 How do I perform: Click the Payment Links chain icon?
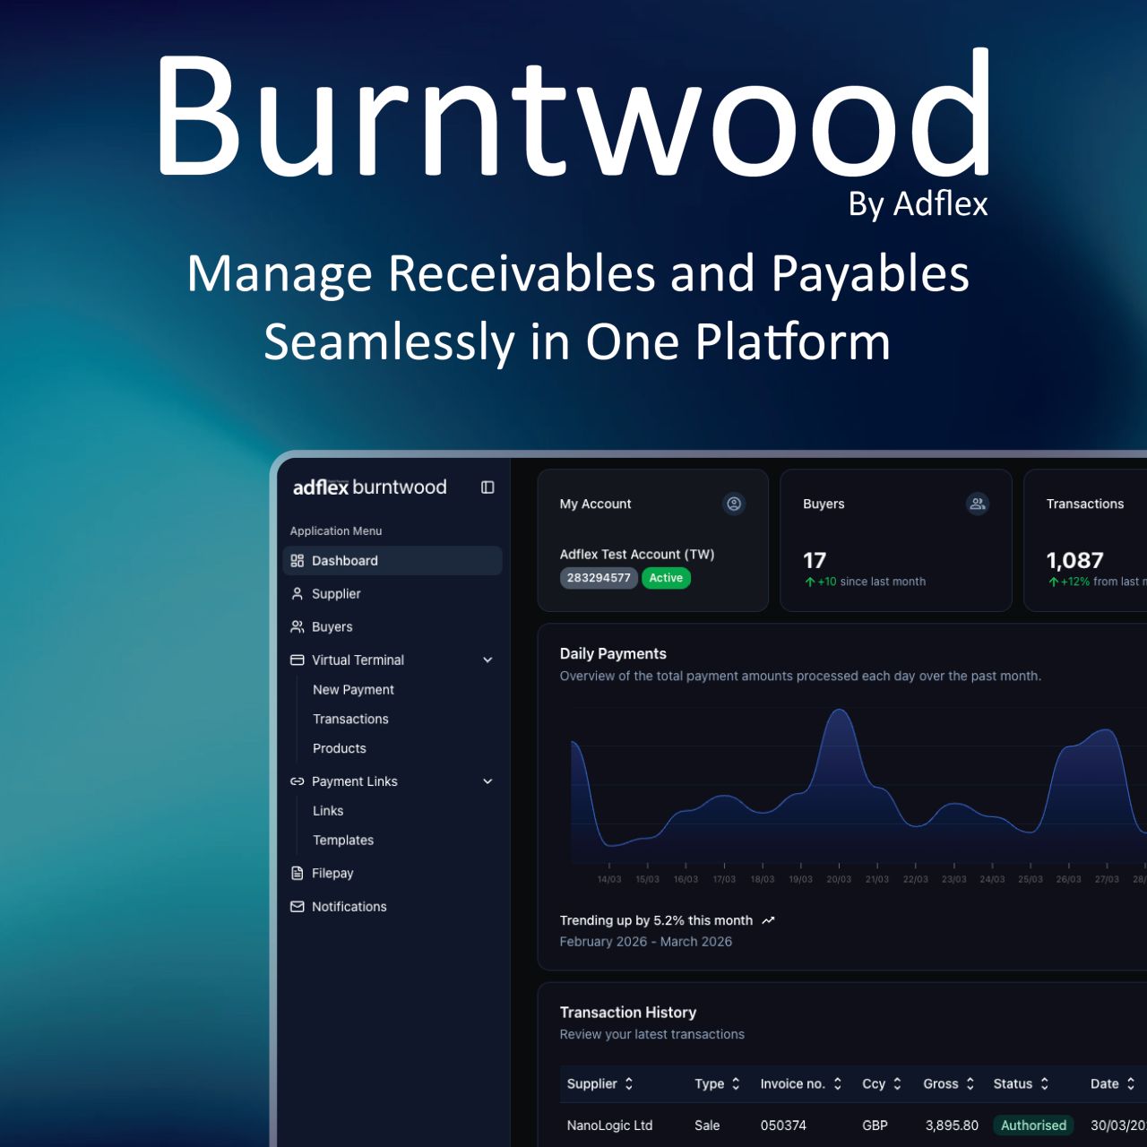coord(298,781)
